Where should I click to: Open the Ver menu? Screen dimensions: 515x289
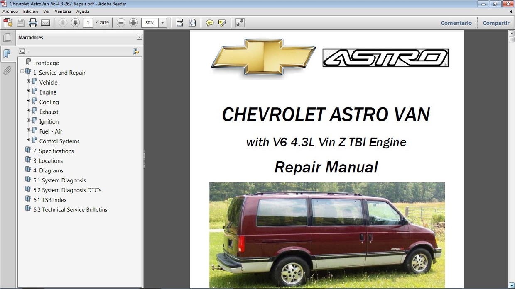[x=46, y=11]
